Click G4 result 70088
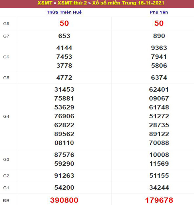Image resolution: width=194 pixels, height=205 pixels. coord(159,143)
